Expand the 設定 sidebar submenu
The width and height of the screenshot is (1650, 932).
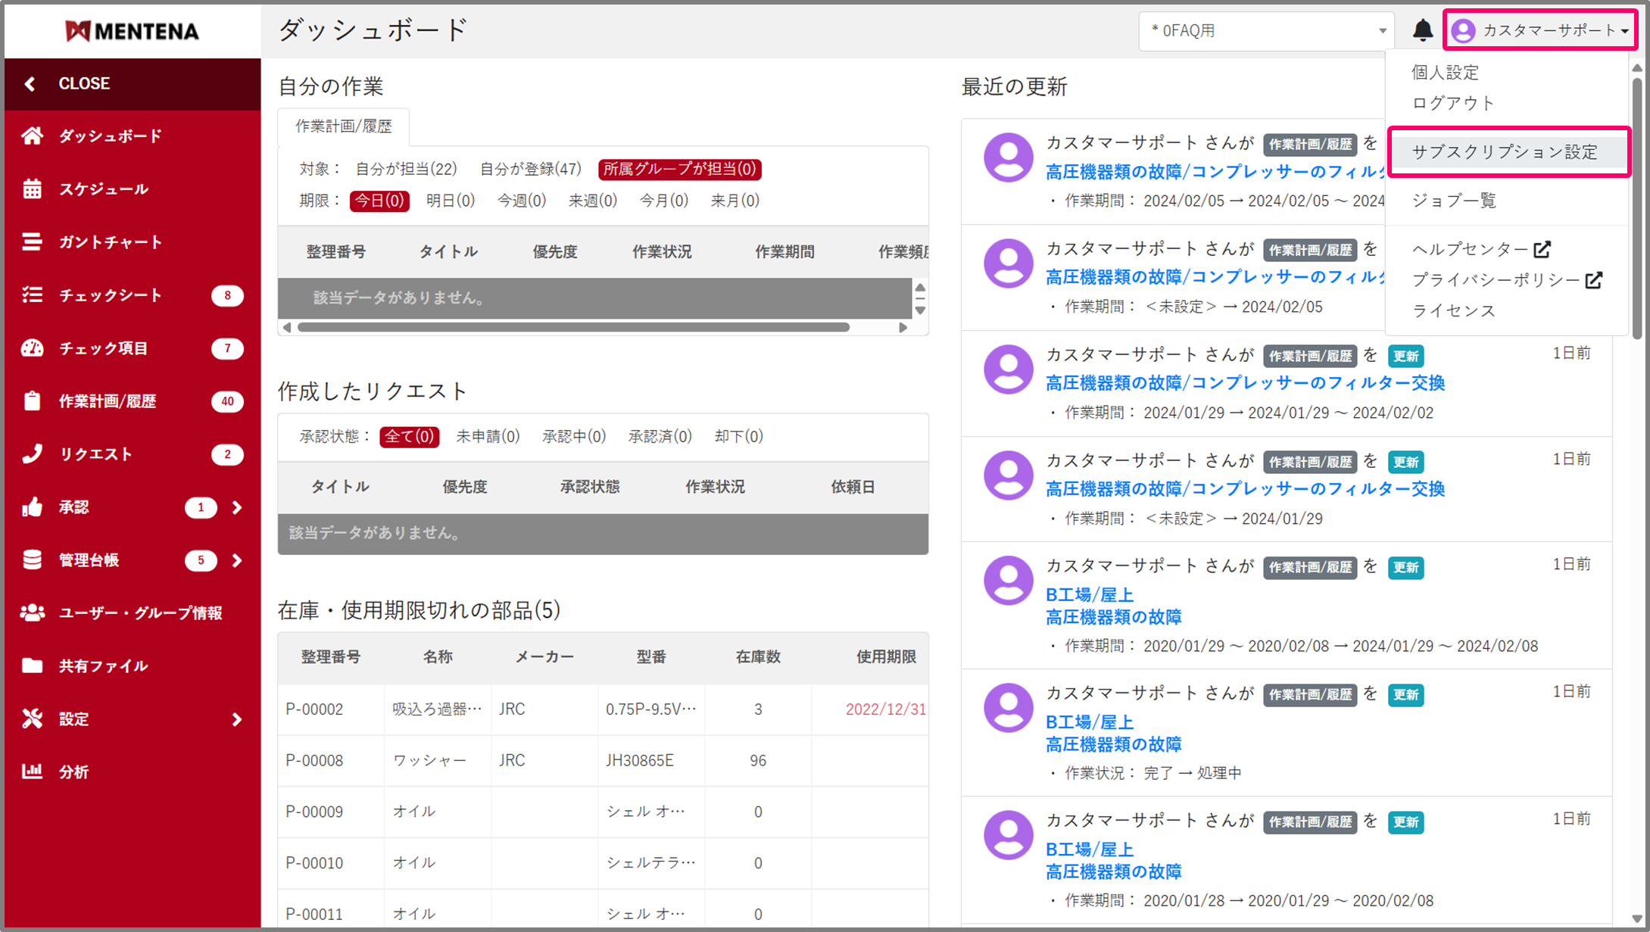[237, 718]
